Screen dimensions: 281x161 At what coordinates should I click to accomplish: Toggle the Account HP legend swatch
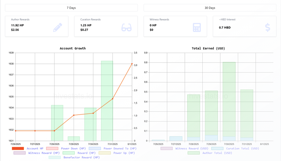[18, 149]
